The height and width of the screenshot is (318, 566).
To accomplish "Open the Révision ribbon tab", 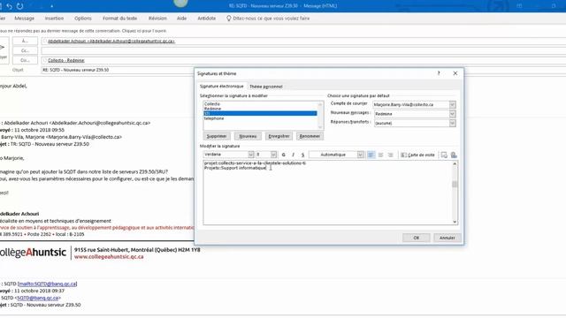I will point(157,19).
